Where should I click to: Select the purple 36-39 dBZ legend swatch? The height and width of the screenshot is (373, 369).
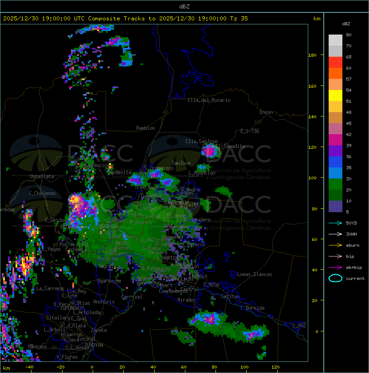pos(335,151)
